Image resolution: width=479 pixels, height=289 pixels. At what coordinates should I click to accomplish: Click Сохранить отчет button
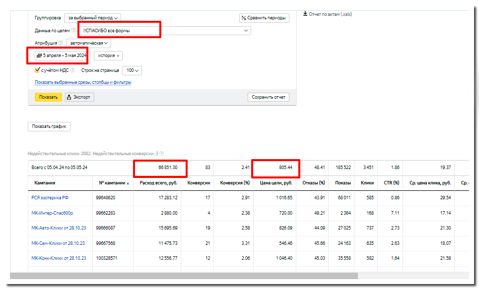coord(268,97)
